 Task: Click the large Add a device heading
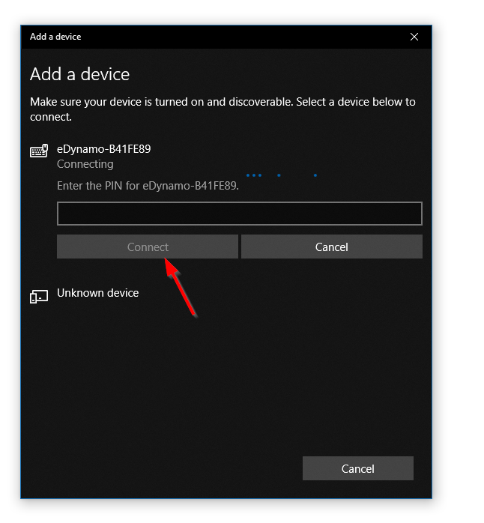[x=79, y=74]
